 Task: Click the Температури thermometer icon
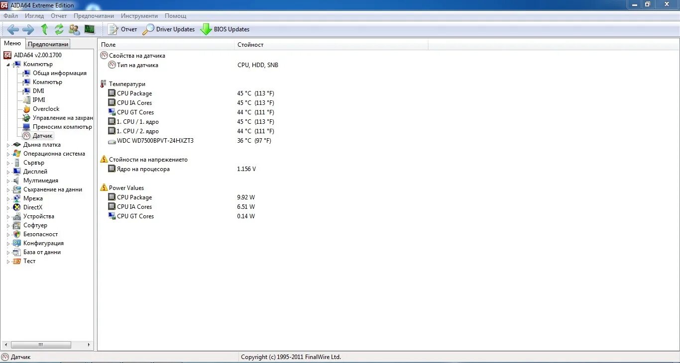(x=104, y=84)
